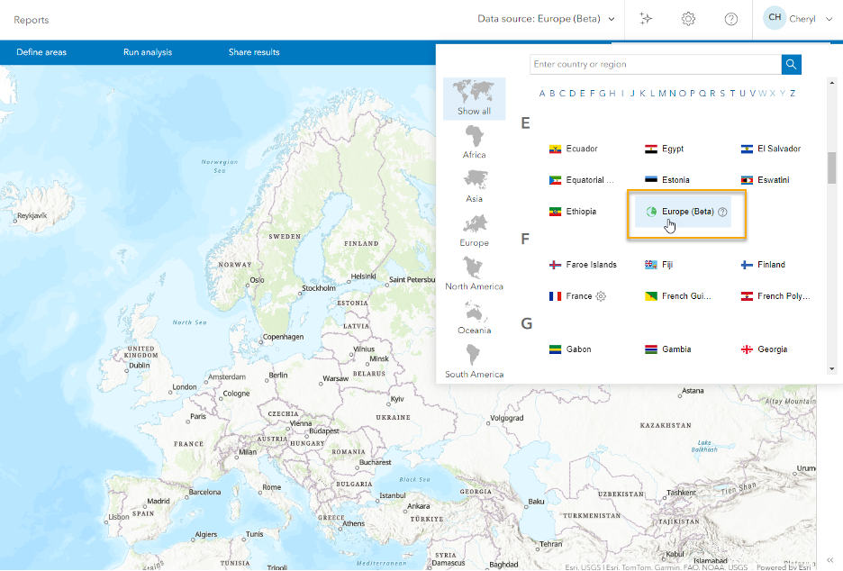Open the Run analysis menu
This screenshot has height=571, width=843.
coord(148,52)
